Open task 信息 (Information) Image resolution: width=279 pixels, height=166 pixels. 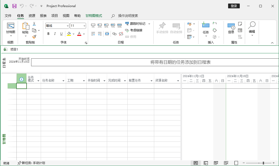pos(231,28)
